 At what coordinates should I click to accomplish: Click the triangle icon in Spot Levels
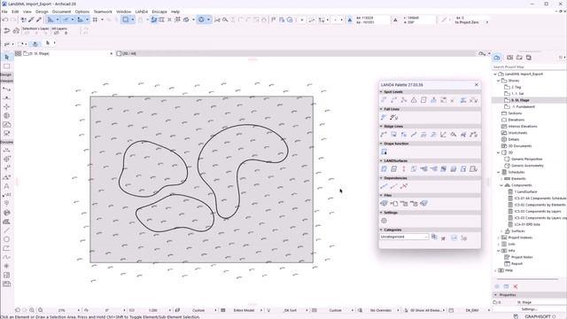pos(414,100)
